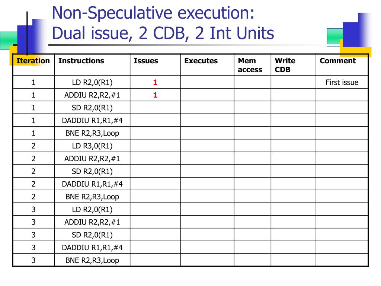Click red issue value beside first ADDIU R2,R2,#1
381x286 pixels.
click(155, 95)
